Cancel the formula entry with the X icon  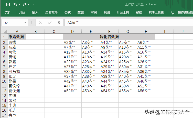pyautogui.click(x=40, y=23)
